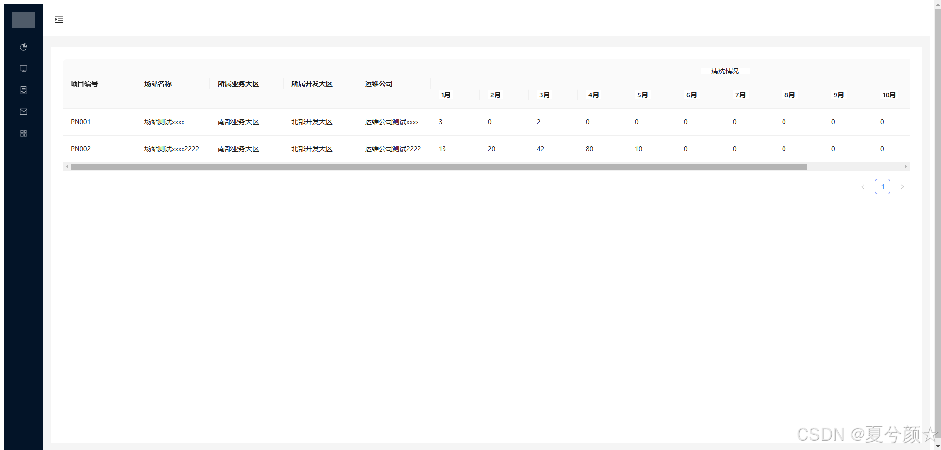Viewport: 941px width, 450px height.
Task: Click the 项目编号 column header
Action: point(83,84)
